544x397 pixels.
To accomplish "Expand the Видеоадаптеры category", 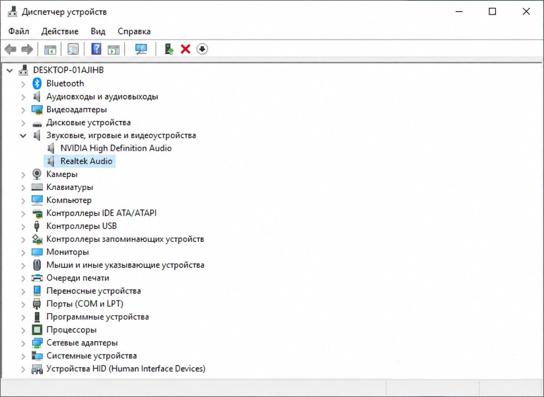I will [23, 110].
